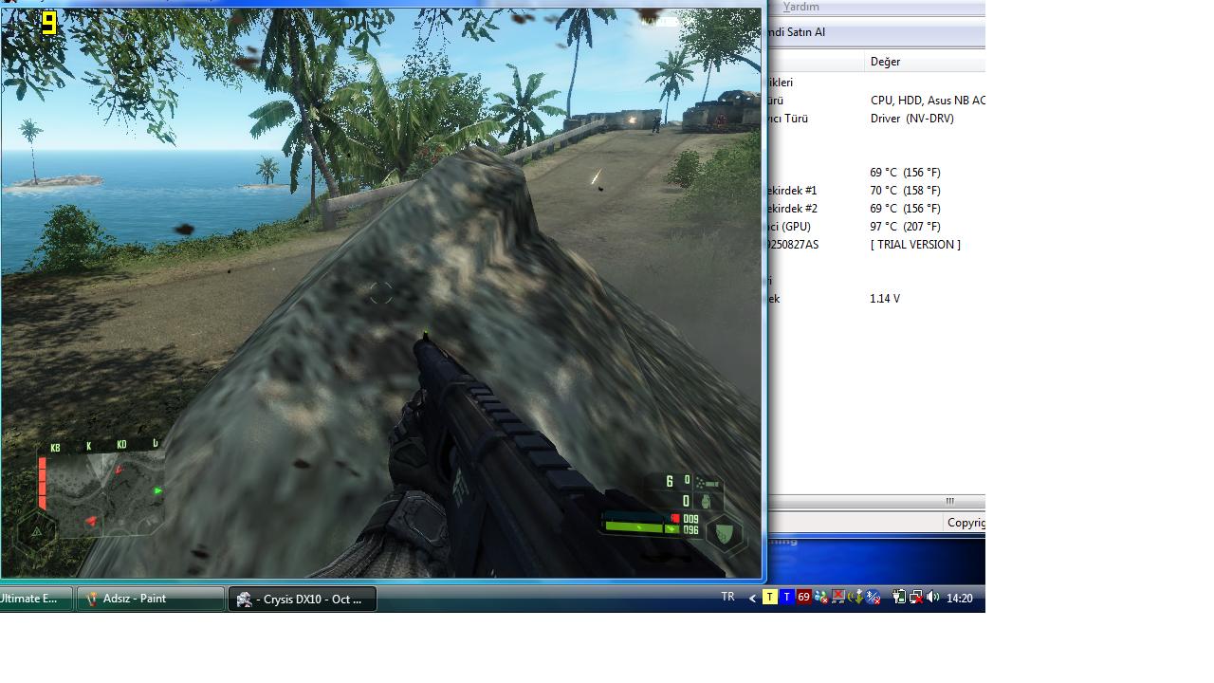Select the CPU, HDD, Asus NB value
This screenshot has width=1214, height=683.
[x=928, y=101]
